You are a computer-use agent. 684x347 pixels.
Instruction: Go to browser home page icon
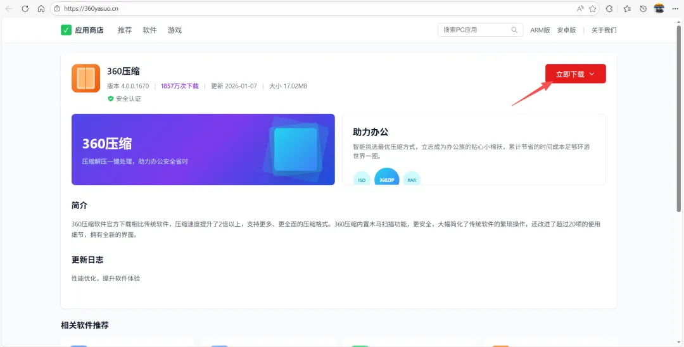click(x=41, y=9)
